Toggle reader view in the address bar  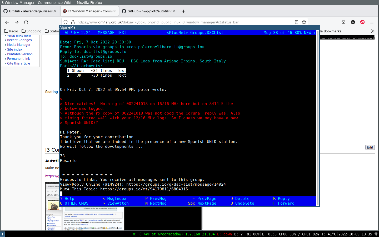pyautogui.click(x=296, y=22)
